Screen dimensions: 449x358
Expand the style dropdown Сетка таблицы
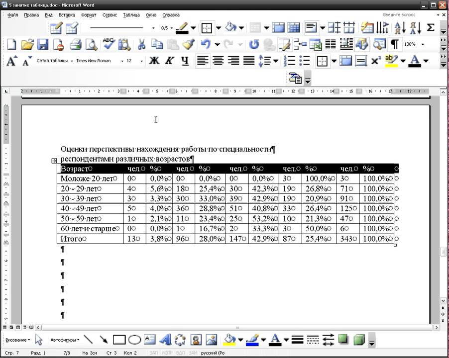point(71,61)
